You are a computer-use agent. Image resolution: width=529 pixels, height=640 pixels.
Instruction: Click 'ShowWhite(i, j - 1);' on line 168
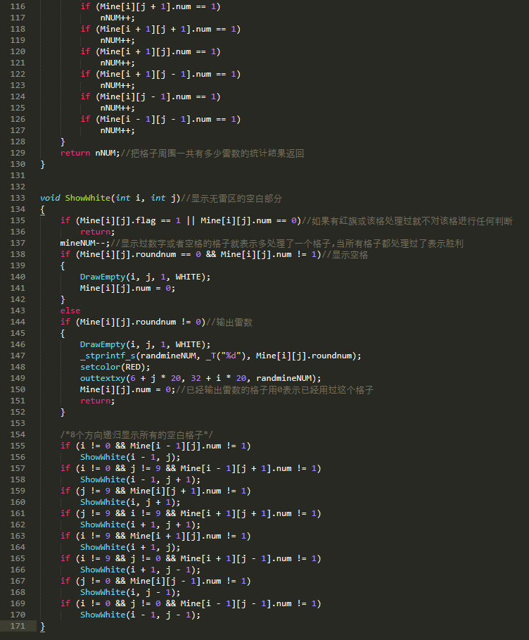coord(131,592)
